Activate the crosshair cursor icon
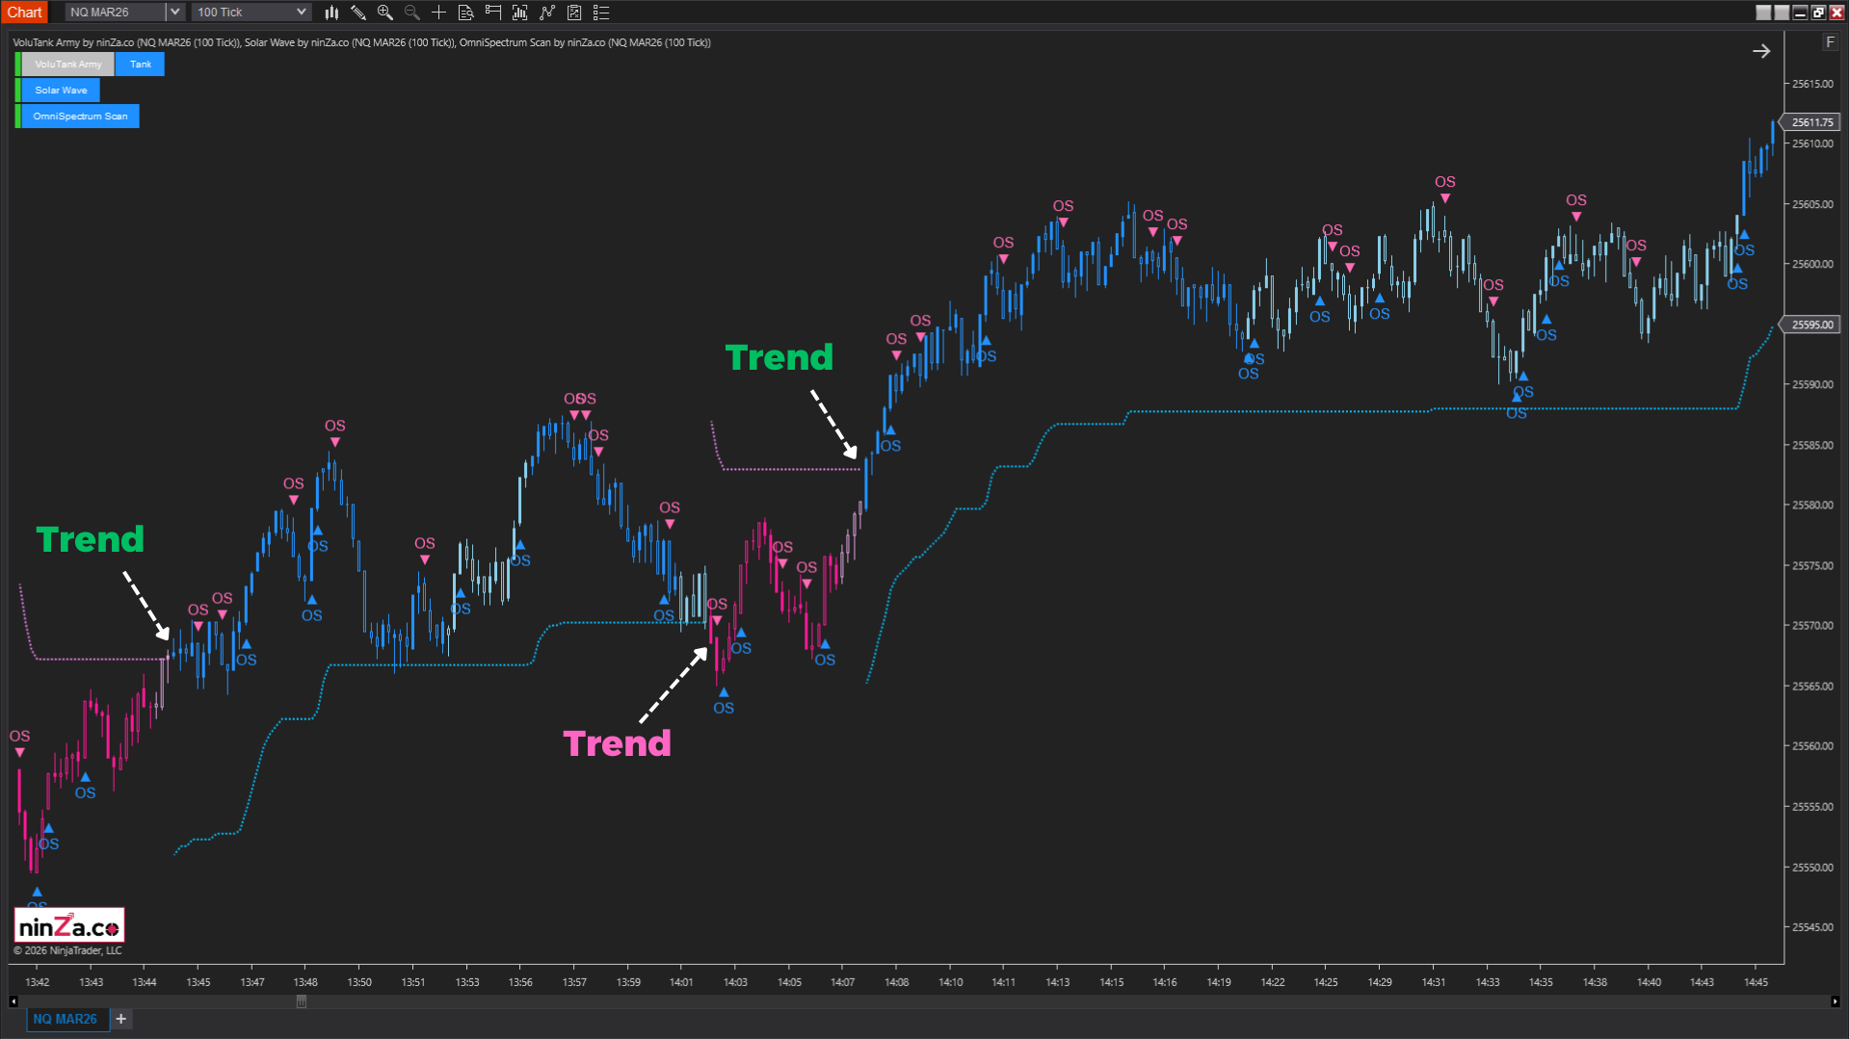1849x1039 pixels. tap(439, 13)
